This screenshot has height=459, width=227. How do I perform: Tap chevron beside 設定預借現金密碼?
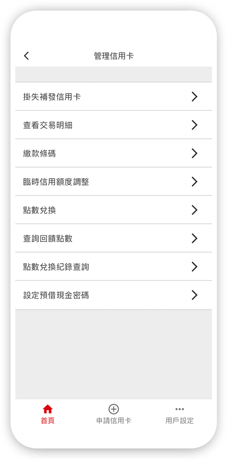195,295
